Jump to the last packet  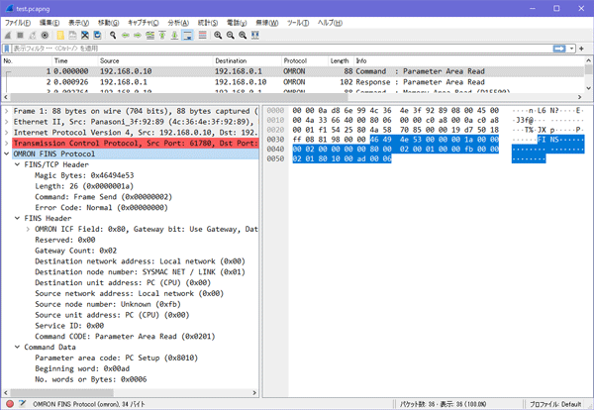click(x=174, y=36)
